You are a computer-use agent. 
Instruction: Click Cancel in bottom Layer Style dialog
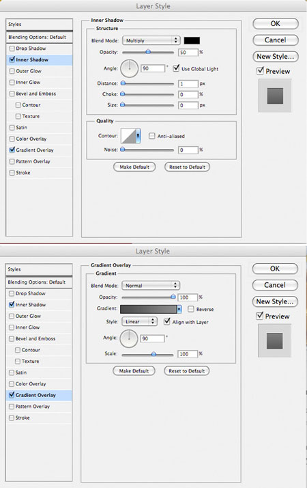(x=275, y=285)
